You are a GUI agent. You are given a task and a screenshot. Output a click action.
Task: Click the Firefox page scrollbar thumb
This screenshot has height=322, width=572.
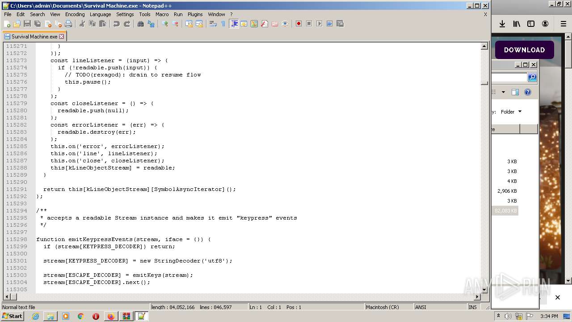(x=568, y=54)
